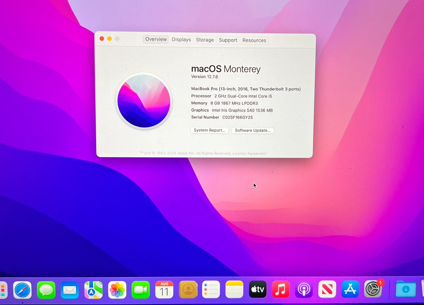Open Calendar showing AUG 11
Viewport: 424px width, 305px height.
tap(164, 289)
